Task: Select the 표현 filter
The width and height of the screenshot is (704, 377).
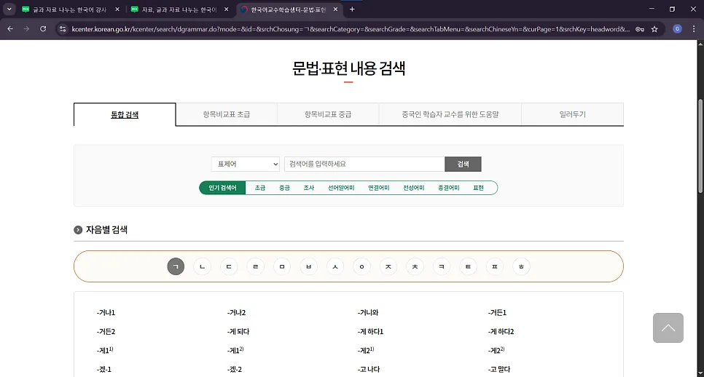Action: (478, 188)
